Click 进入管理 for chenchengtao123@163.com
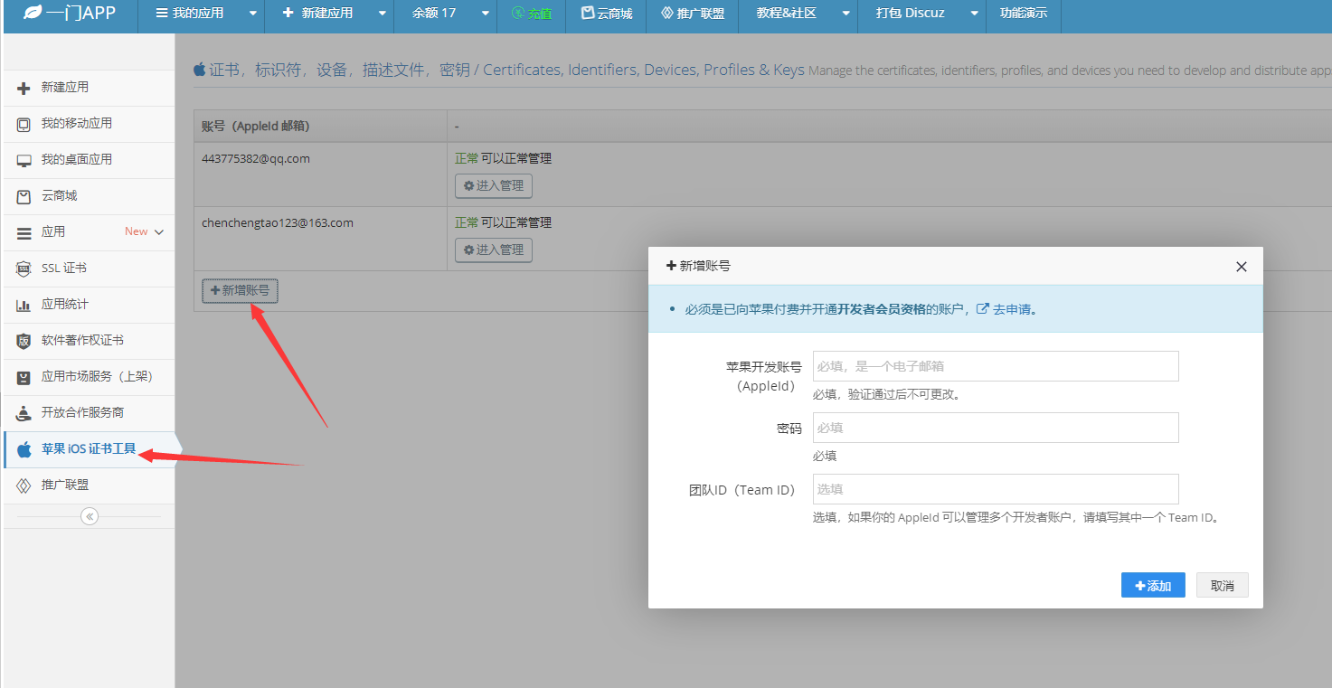 point(494,250)
